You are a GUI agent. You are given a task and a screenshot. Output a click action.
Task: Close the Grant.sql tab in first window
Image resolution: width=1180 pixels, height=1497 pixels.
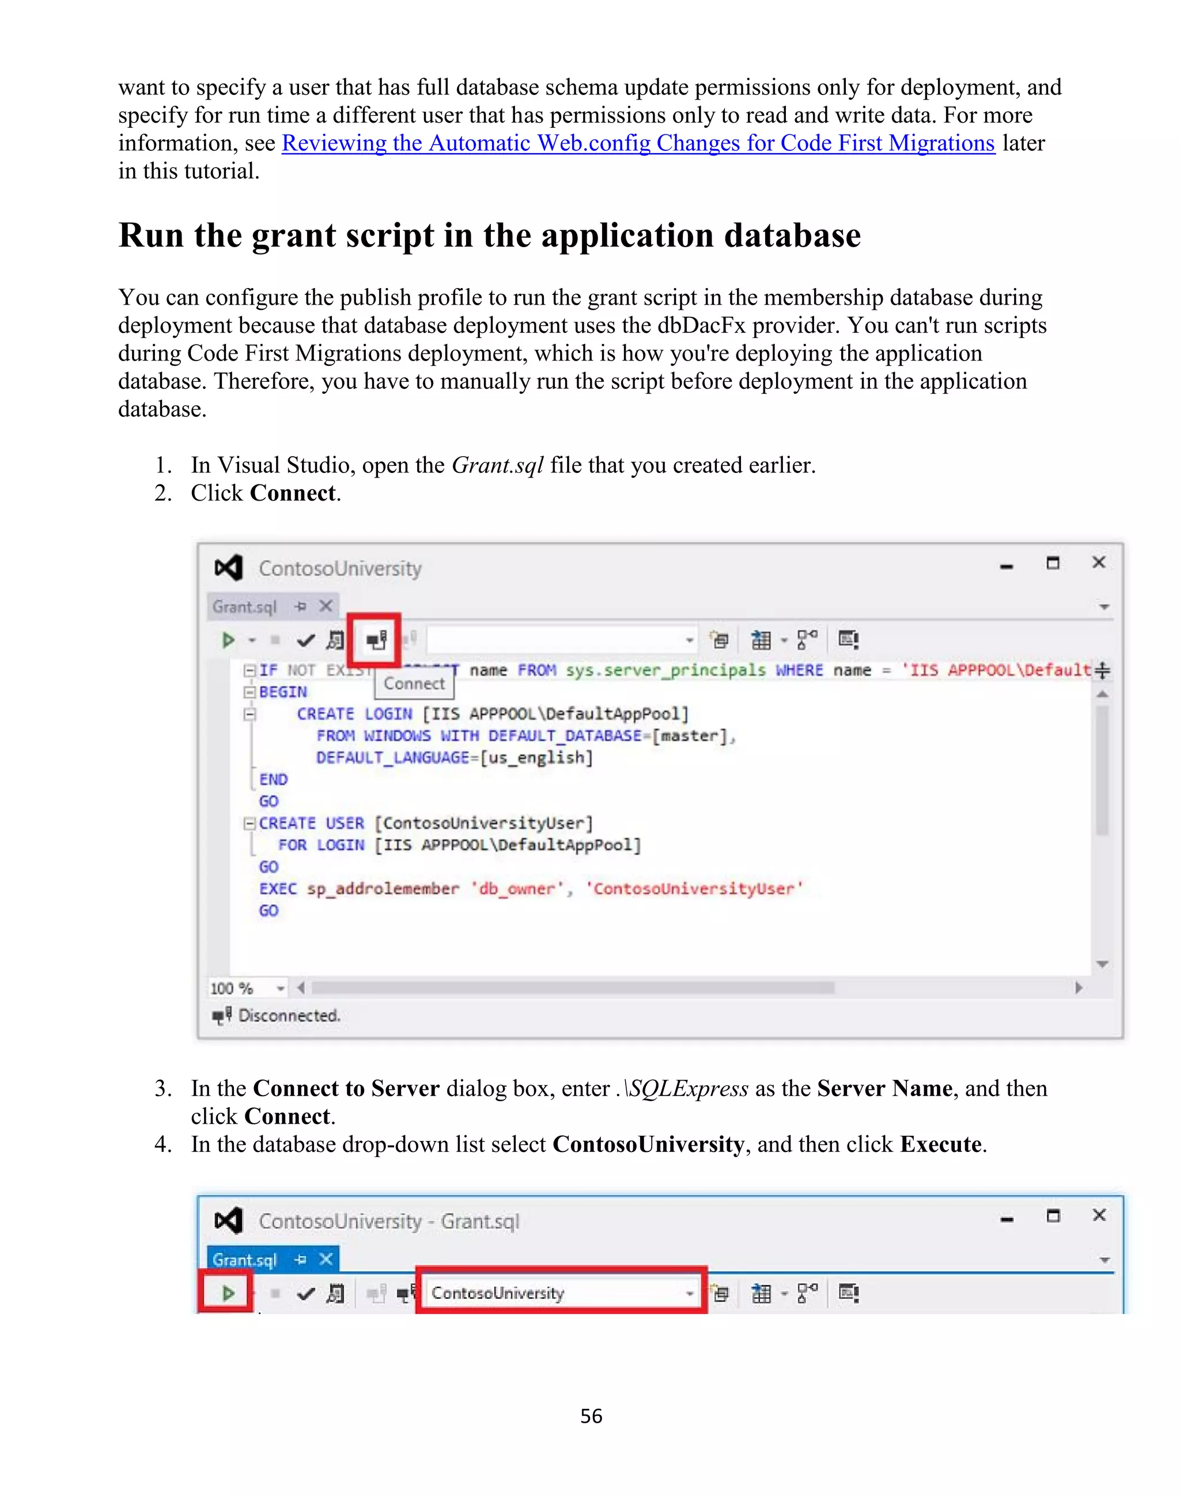point(326,605)
